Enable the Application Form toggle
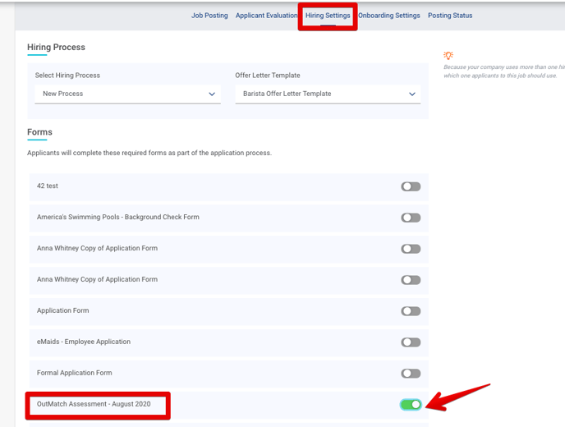This screenshot has height=427, width=565. [411, 311]
